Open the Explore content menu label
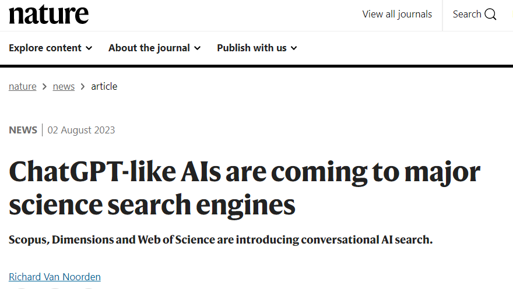 click(x=45, y=48)
